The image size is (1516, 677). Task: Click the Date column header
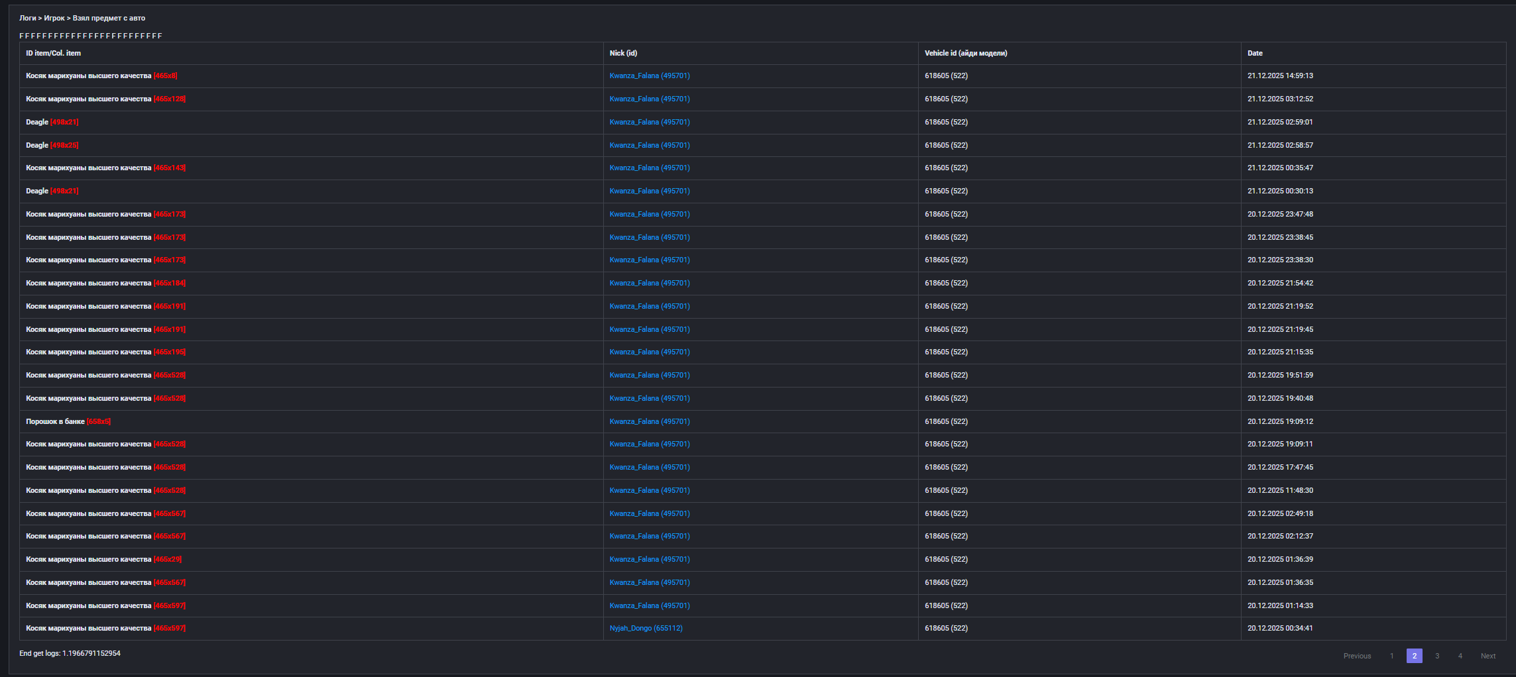click(x=1254, y=54)
